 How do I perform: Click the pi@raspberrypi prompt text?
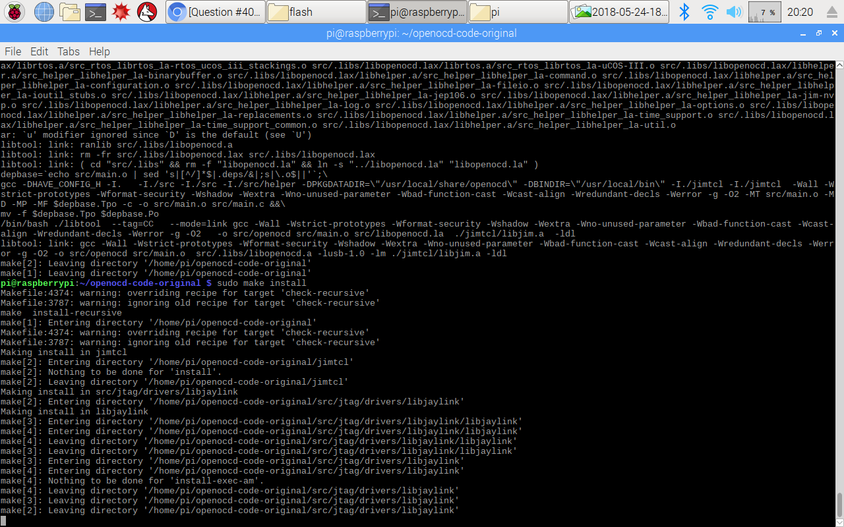click(x=38, y=283)
